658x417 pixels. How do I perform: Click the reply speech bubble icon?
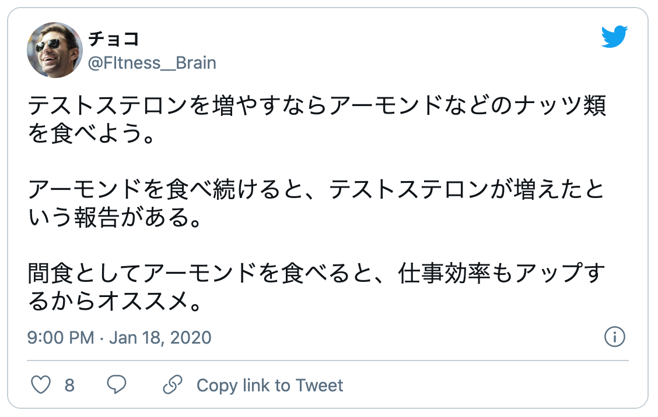point(116,385)
